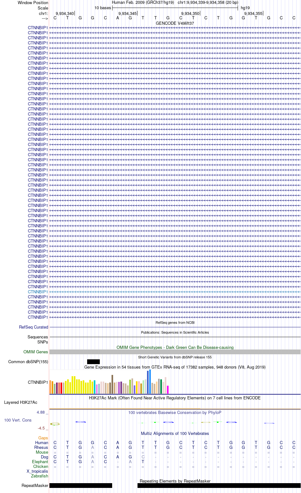Click the 9,934,355 position marker

[x=253, y=13]
